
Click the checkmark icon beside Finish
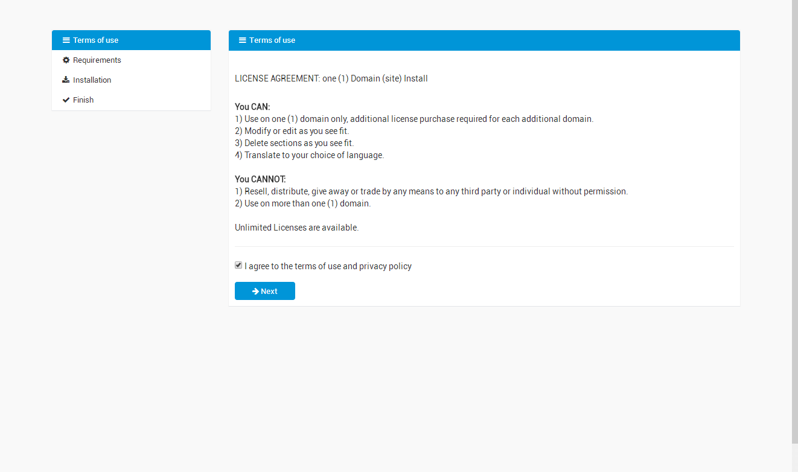tap(66, 100)
